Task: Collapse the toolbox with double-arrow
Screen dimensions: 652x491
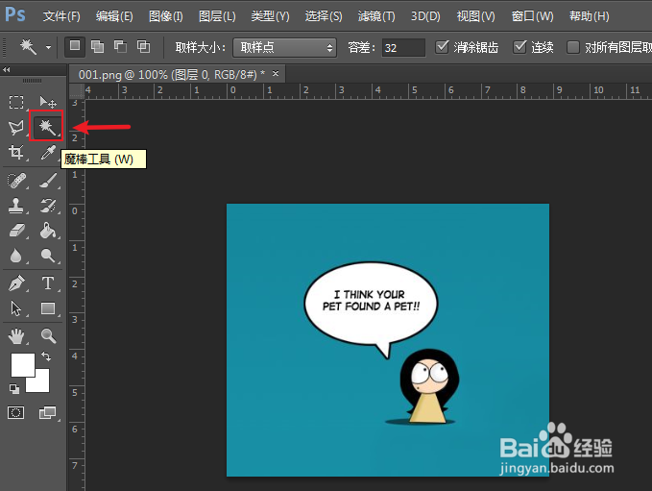Action: 6,69
